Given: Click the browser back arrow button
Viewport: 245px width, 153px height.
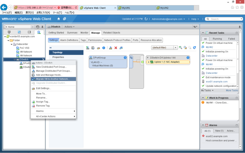Looking at the screenshot, I should tap(4, 7).
